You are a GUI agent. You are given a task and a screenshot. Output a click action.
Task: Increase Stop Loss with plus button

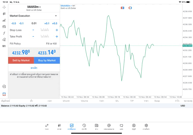point(57,30)
